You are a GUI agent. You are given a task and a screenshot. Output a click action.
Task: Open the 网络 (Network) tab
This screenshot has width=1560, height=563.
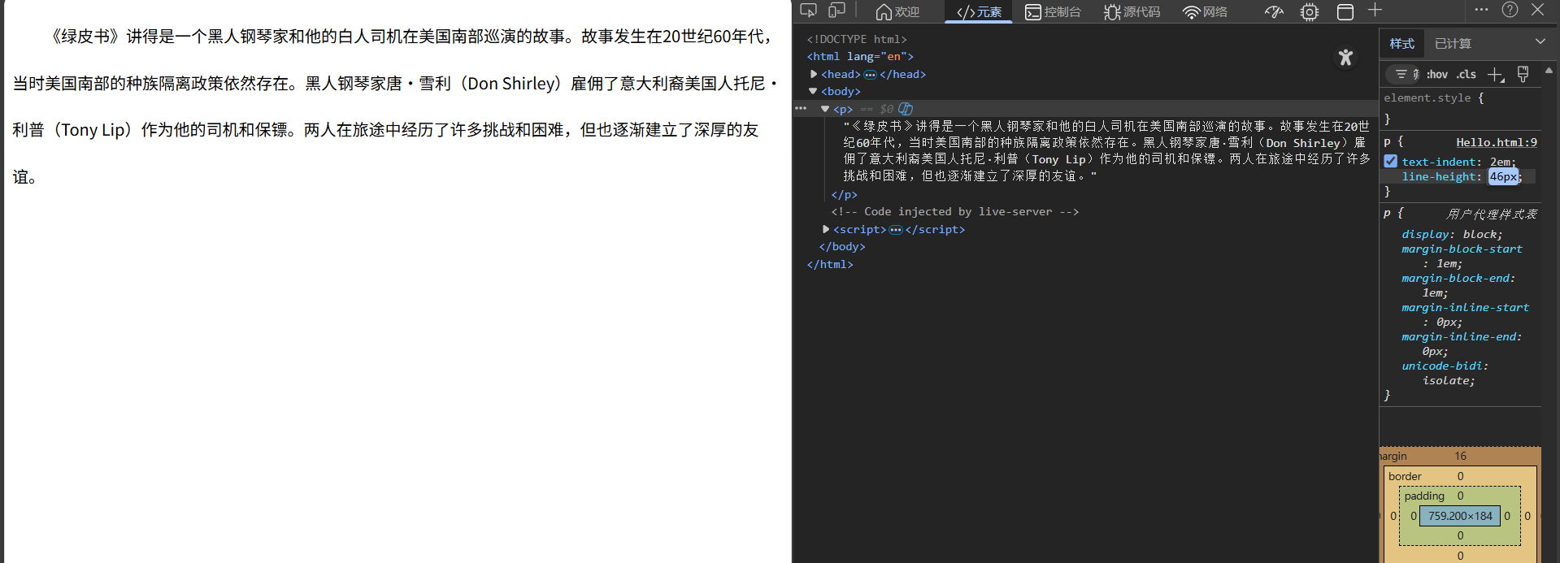click(x=1205, y=11)
